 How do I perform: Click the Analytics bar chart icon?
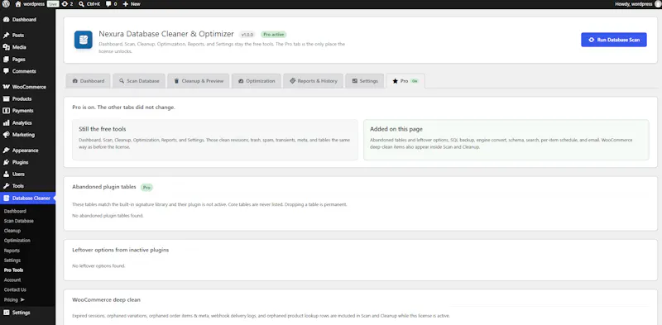7,123
